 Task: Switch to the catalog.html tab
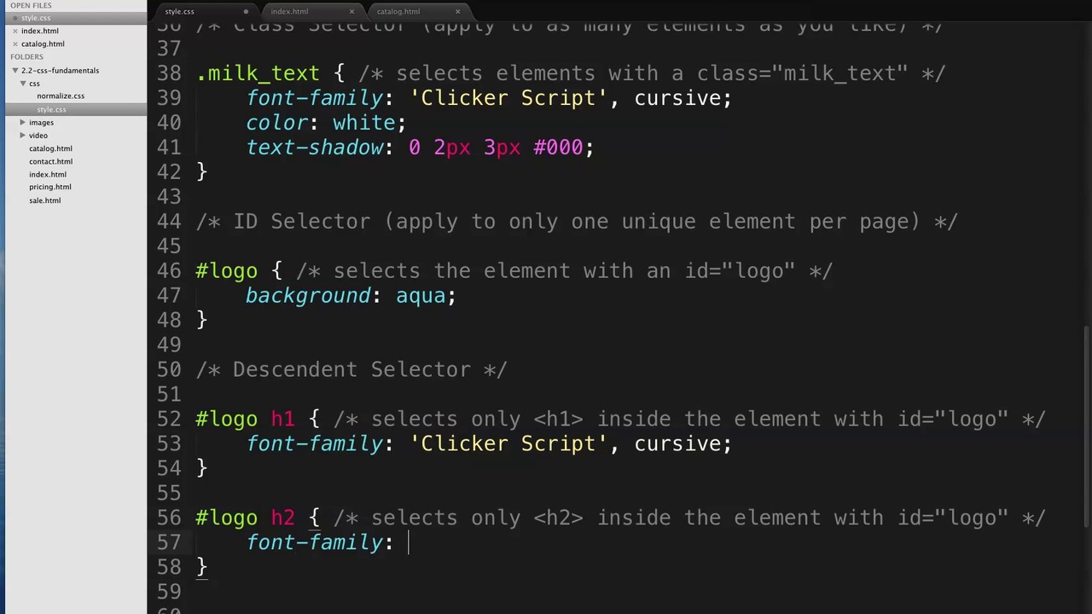[x=398, y=11]
